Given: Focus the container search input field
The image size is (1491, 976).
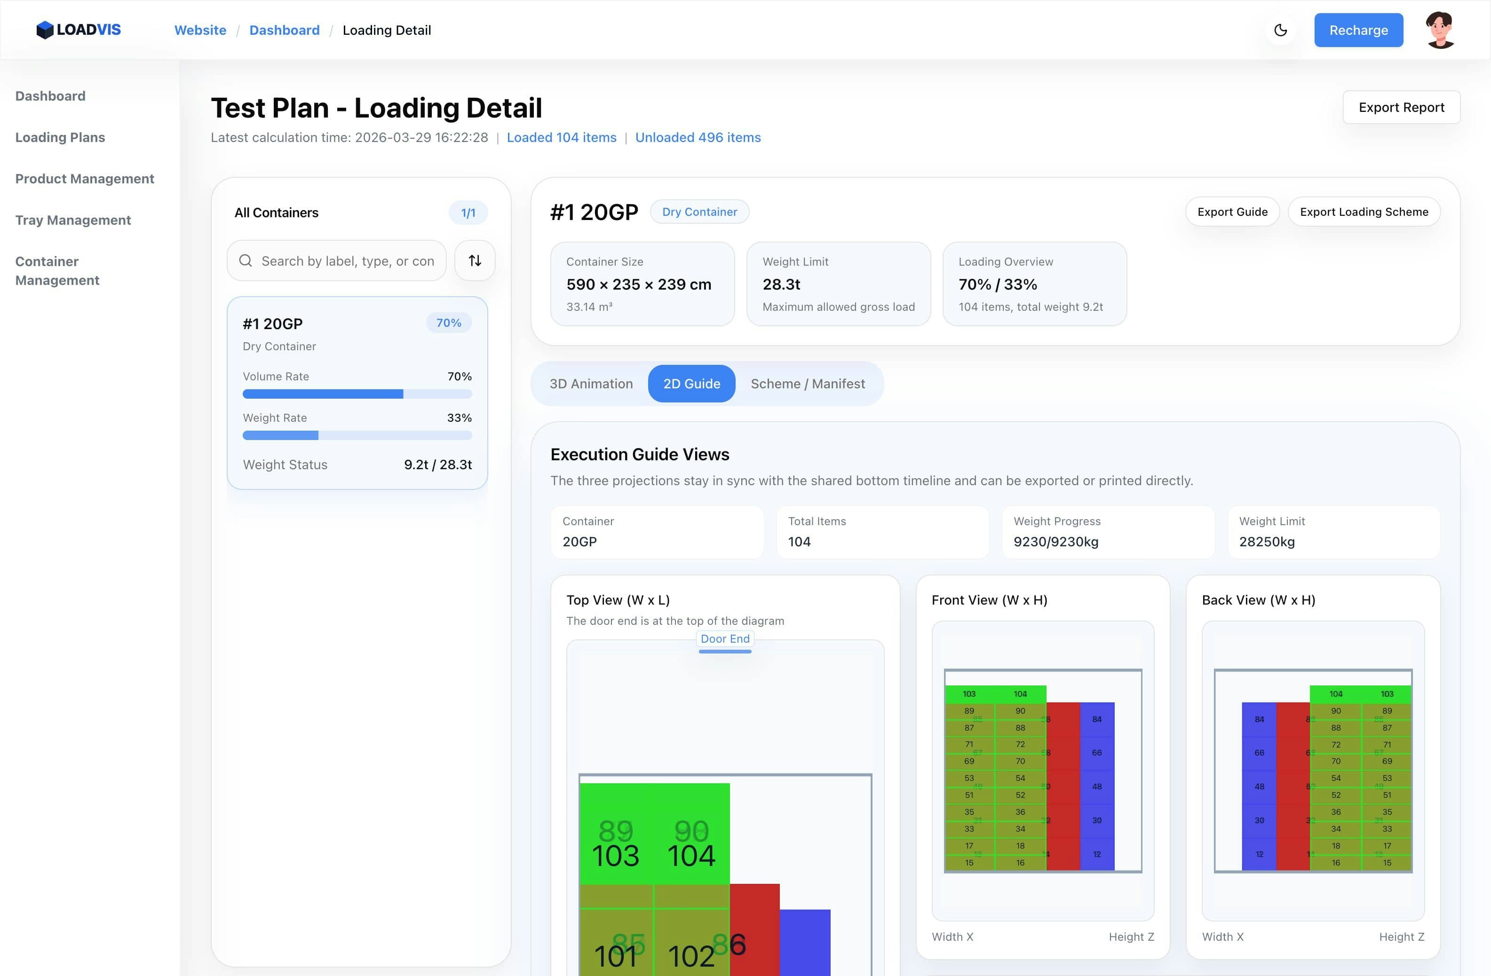Looking at the screenshot, I should click(348, 260).
